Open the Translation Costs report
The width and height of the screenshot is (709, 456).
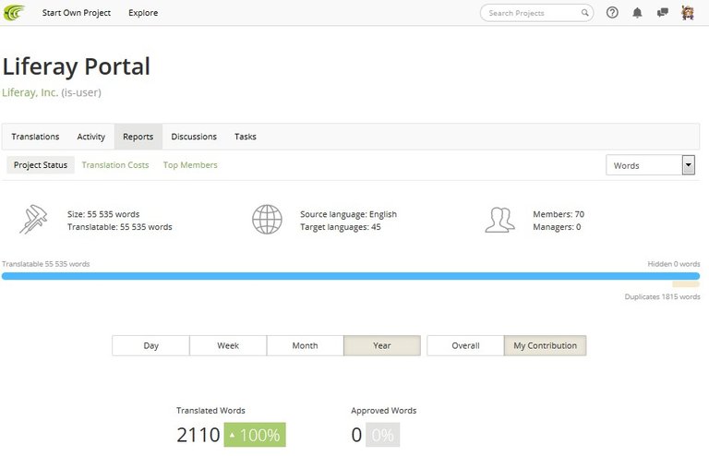pos(115,165)
